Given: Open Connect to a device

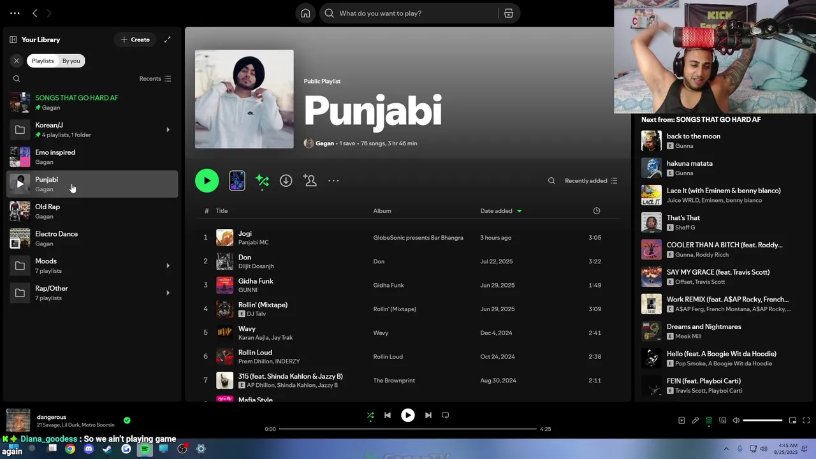Looking at the screenshot, I should (722, 421).
